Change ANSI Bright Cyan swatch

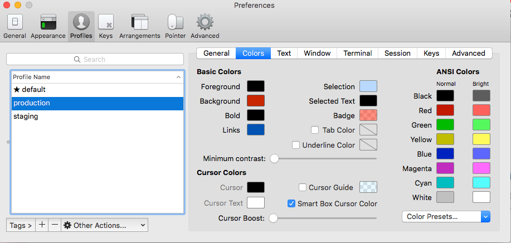(x=481, y=183)
